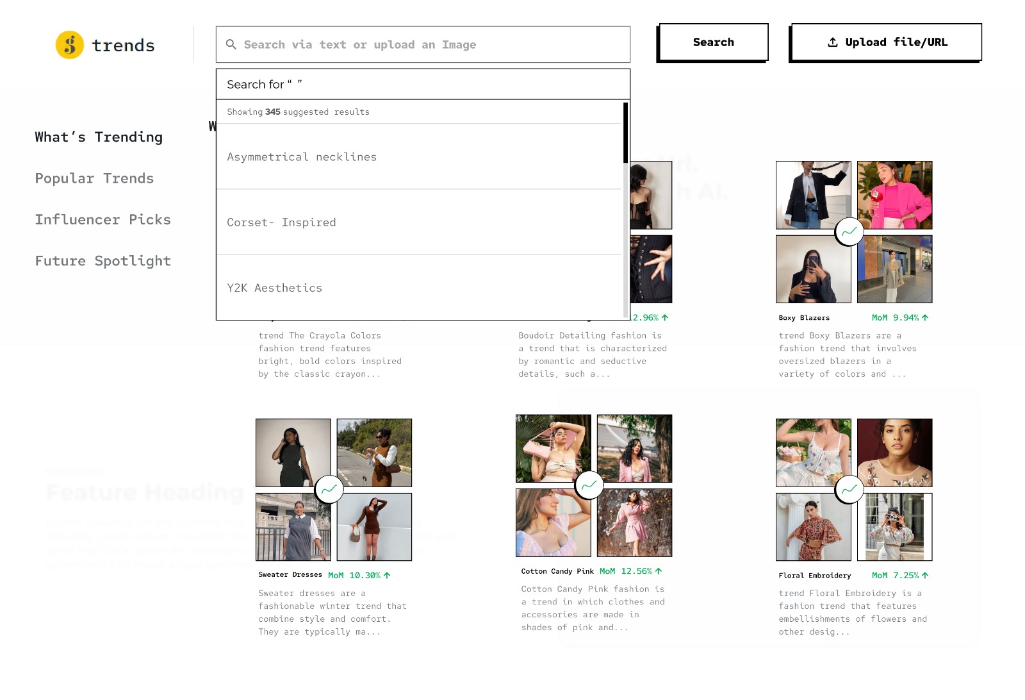Select the Y2K Aesthetics suggestion
This screenshot has height=700, width=1025.
point(419,288)
